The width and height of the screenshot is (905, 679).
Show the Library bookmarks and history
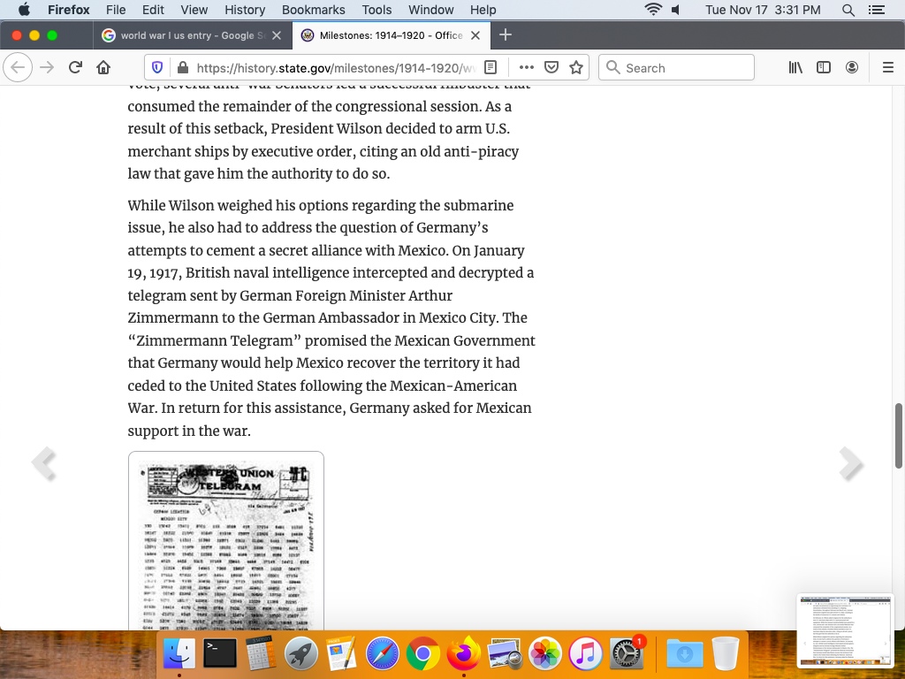coord(795,68)
